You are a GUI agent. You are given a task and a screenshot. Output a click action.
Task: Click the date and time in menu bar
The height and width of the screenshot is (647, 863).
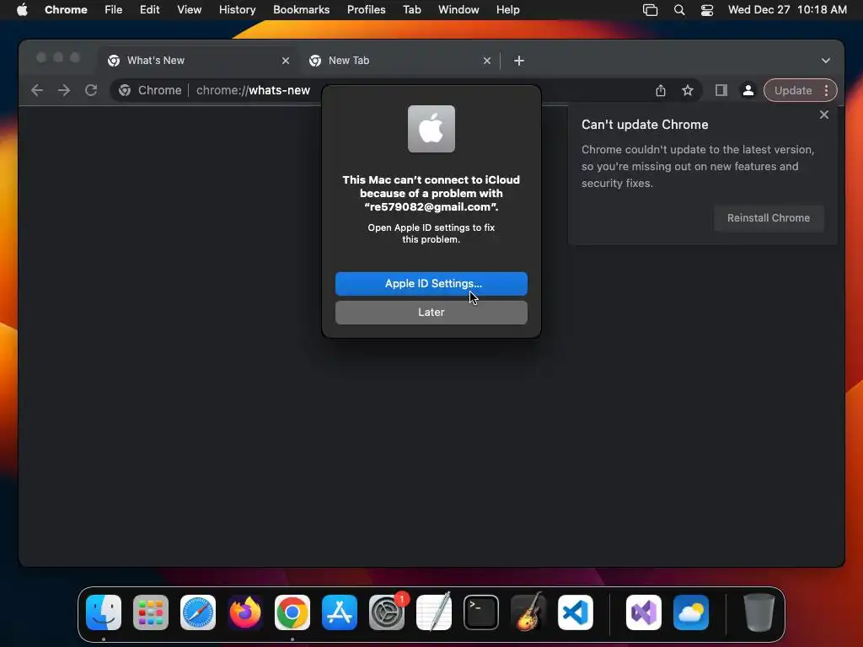787,10
